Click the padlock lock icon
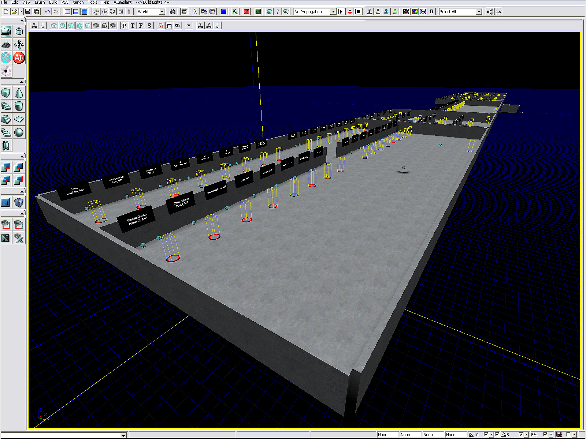This screenshot has width=586, height=439. [x=160, y=26]
